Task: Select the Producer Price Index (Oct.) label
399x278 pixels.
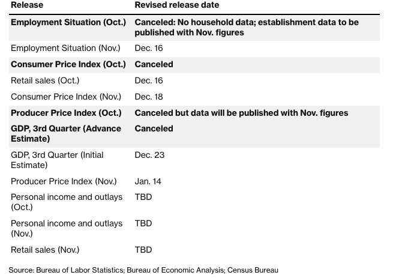Action: (66, 113)
